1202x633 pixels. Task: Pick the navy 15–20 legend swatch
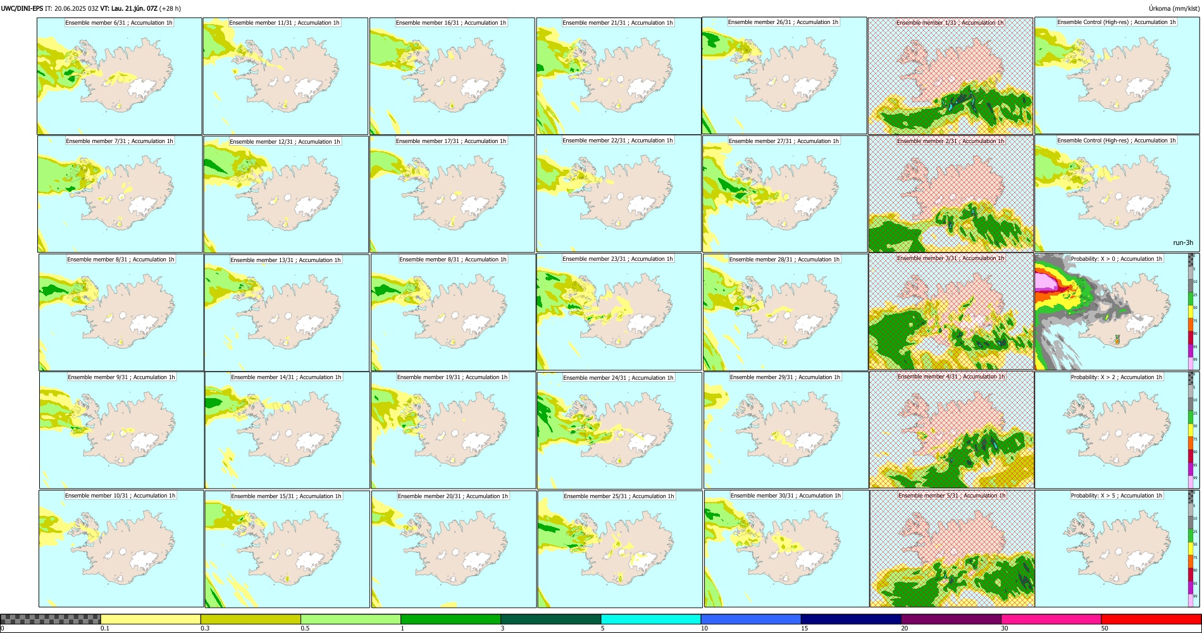pyautogui.click(x=851, y=619)
